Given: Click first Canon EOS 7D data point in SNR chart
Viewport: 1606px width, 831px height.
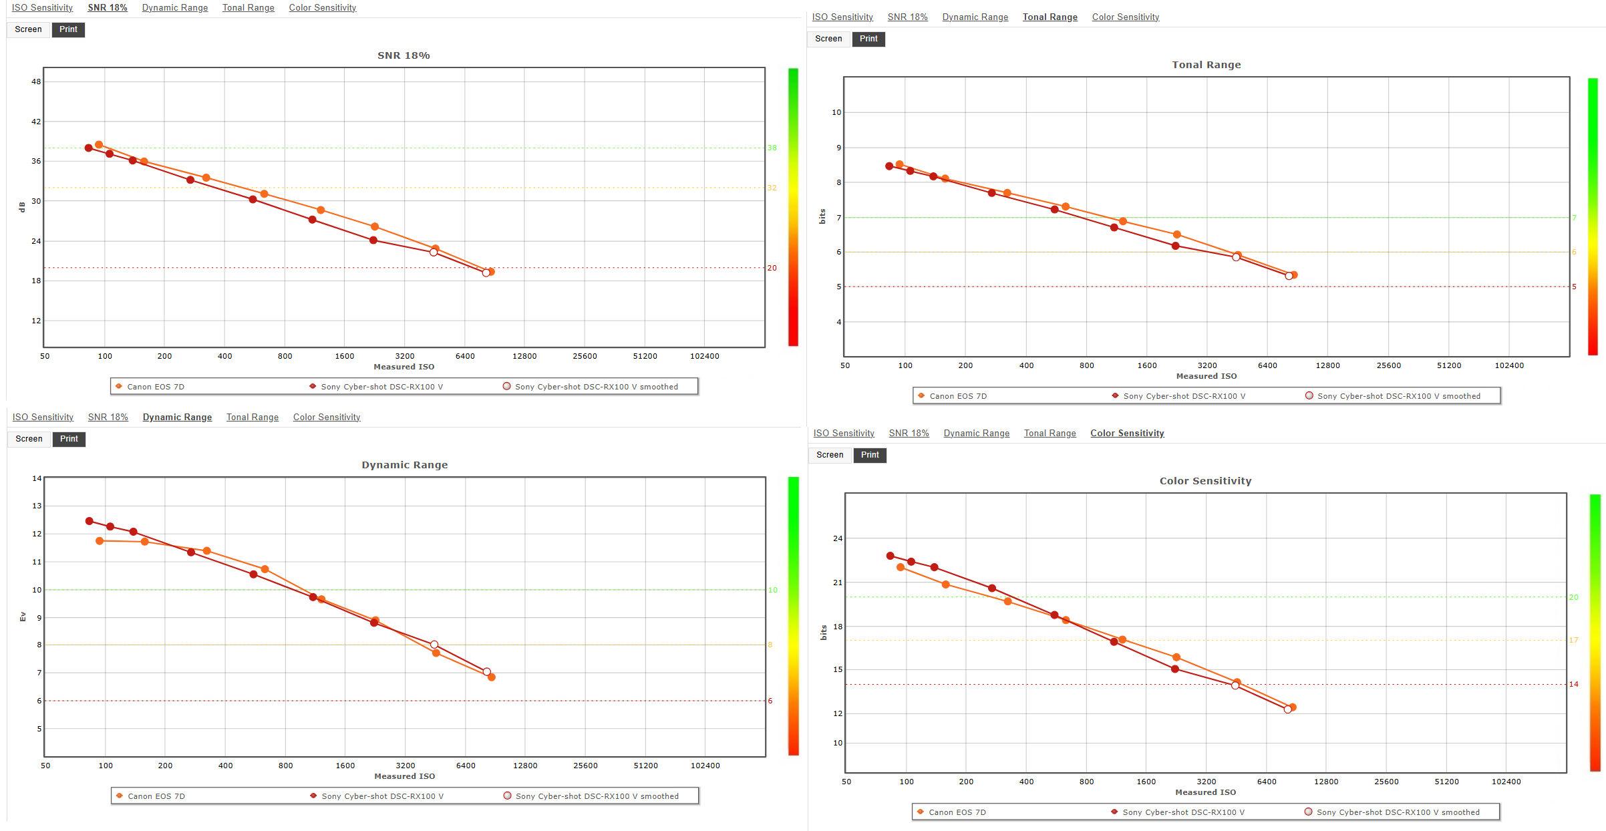Looking at the screenshot, I should (x=99, y=145).
